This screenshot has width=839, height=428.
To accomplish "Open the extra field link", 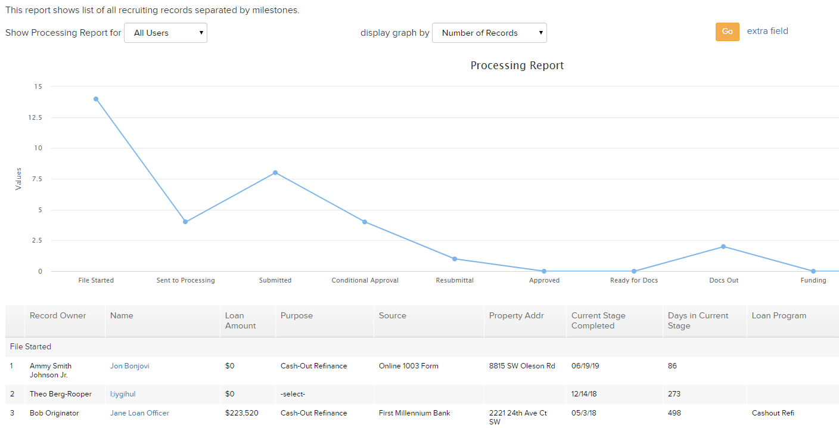I will 767,31.
